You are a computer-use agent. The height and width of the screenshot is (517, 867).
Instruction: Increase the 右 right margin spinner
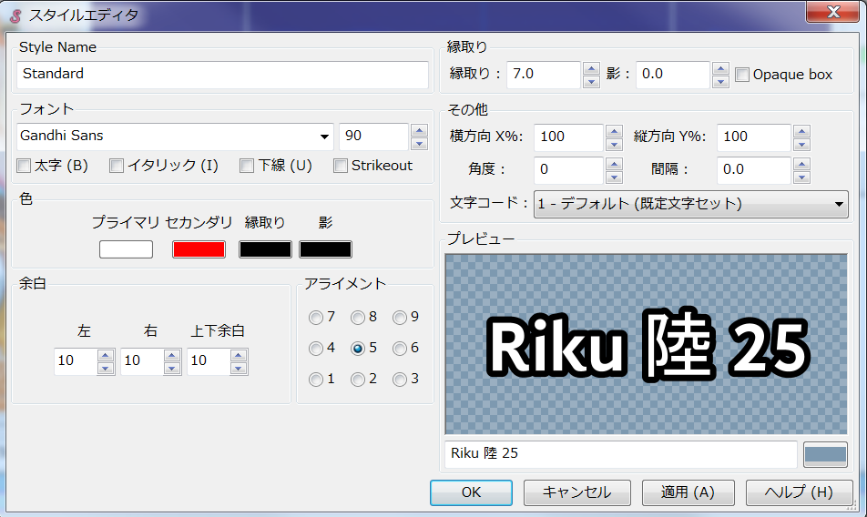172,355
